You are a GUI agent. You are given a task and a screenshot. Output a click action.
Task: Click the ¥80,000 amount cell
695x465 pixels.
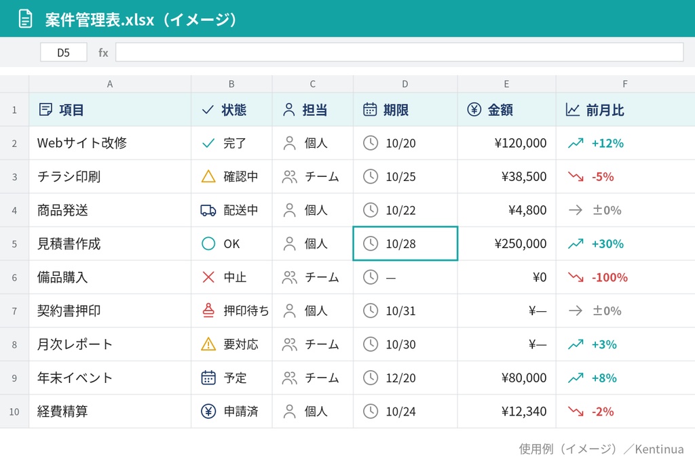click(506, 378)
